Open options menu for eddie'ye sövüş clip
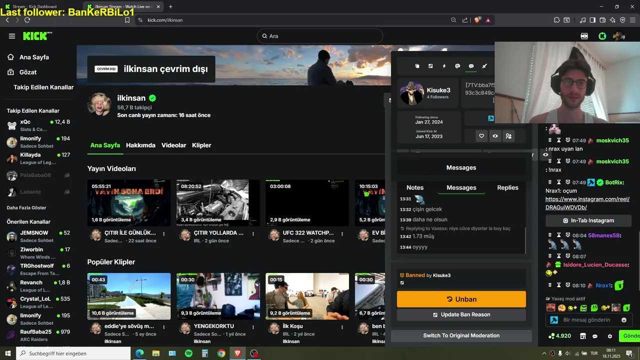640x360 pixels. coord(164,327)
